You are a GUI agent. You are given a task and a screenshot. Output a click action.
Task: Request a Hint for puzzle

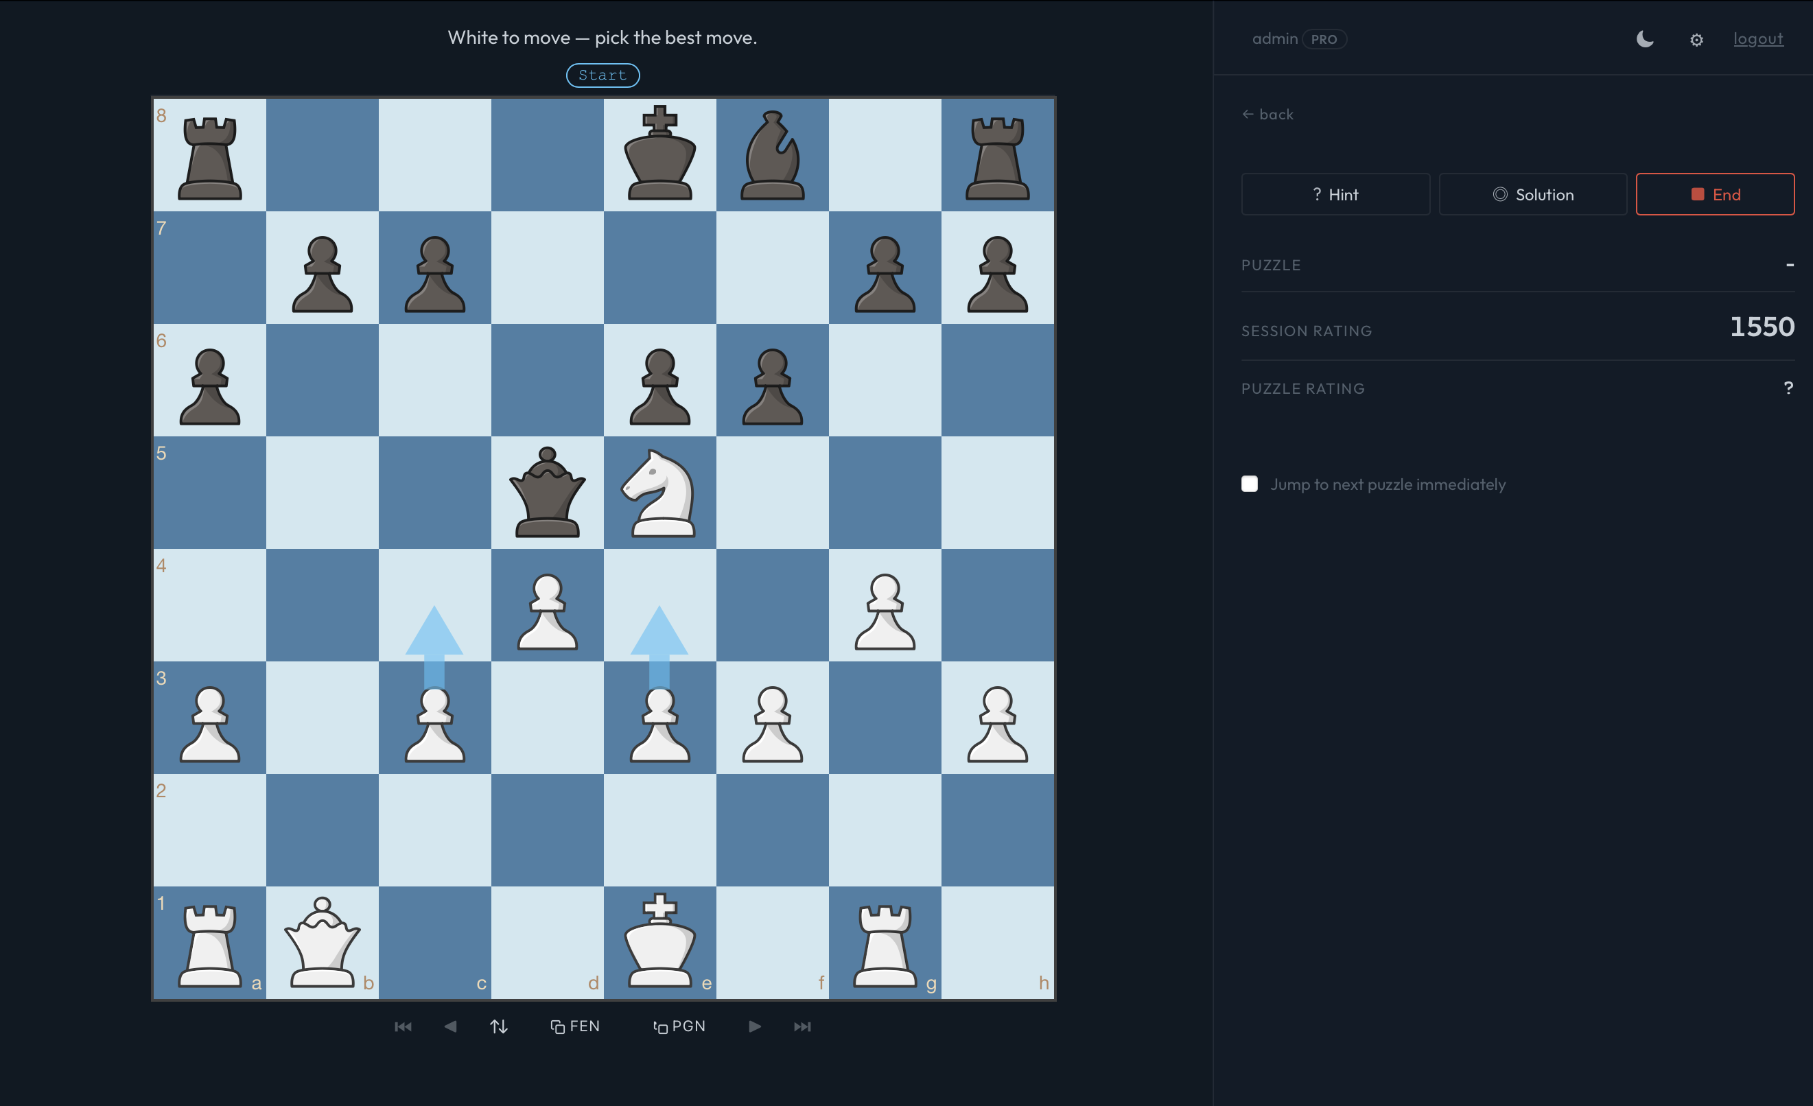point(1335,194)
